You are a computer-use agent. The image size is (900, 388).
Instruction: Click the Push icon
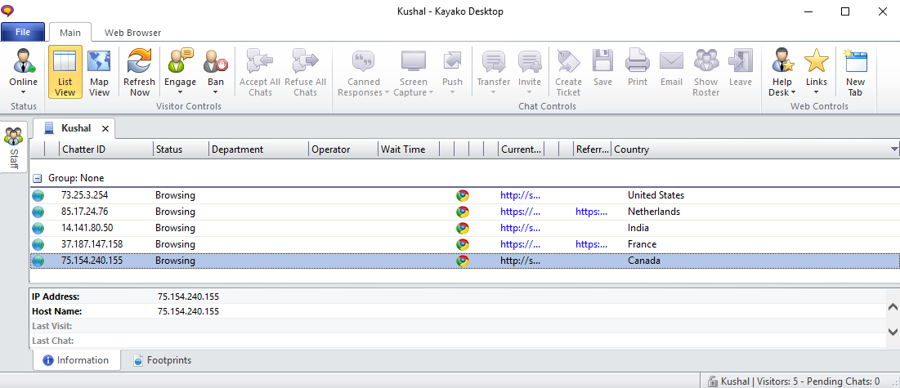click(452, 60)
